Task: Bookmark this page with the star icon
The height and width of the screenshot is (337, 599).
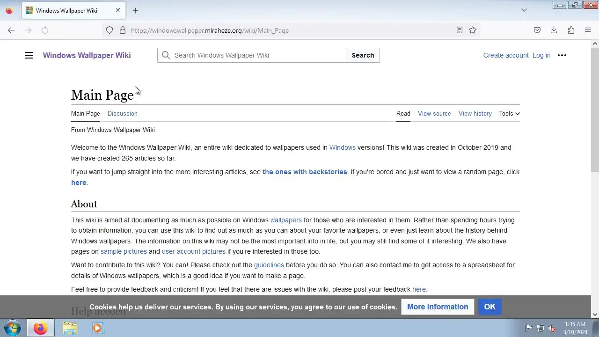Action: point(473,30)
